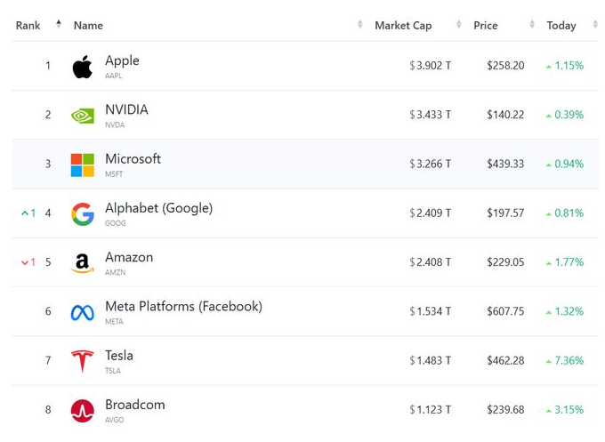Viewport: 605px width, 442px height.
Task: Open the Apple company link
Action: [122, 60]
